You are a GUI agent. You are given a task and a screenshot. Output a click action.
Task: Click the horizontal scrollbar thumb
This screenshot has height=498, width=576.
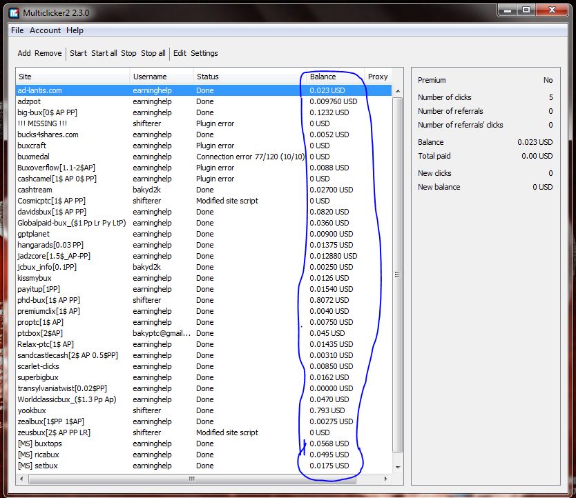[192, 479]
